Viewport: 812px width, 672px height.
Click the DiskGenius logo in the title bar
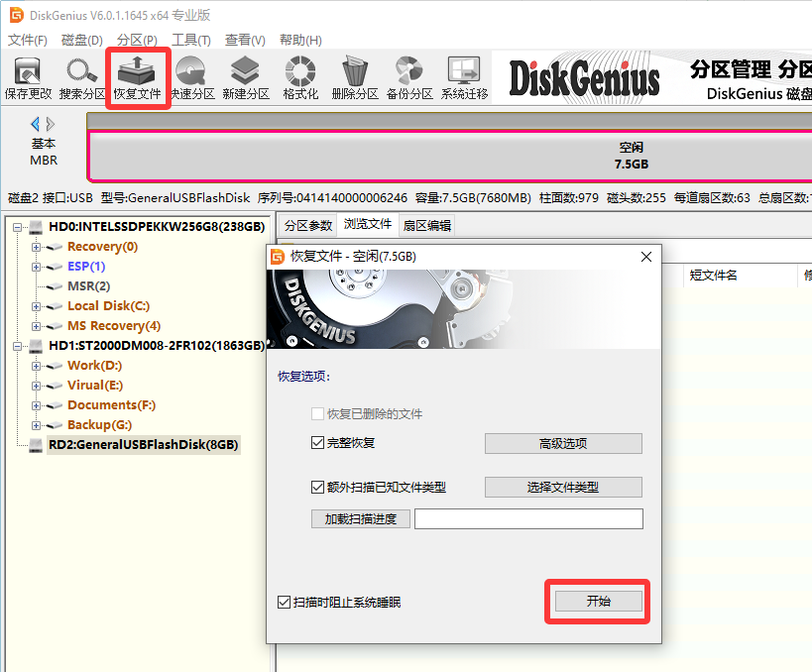[17, 15]
